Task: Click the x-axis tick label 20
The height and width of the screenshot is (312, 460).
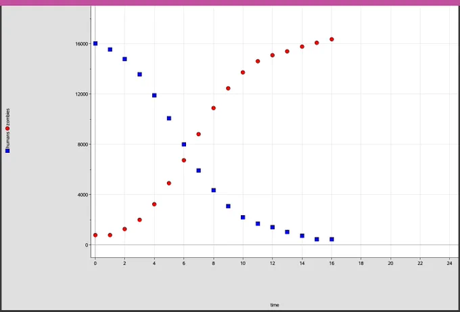Action: [390, 263]
